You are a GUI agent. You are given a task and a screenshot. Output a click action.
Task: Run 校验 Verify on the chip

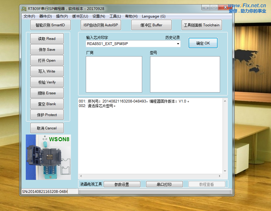pyautogui.click(x=47, y=82)
